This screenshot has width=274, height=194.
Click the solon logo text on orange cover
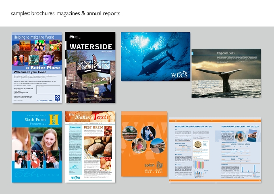point(149,165)
